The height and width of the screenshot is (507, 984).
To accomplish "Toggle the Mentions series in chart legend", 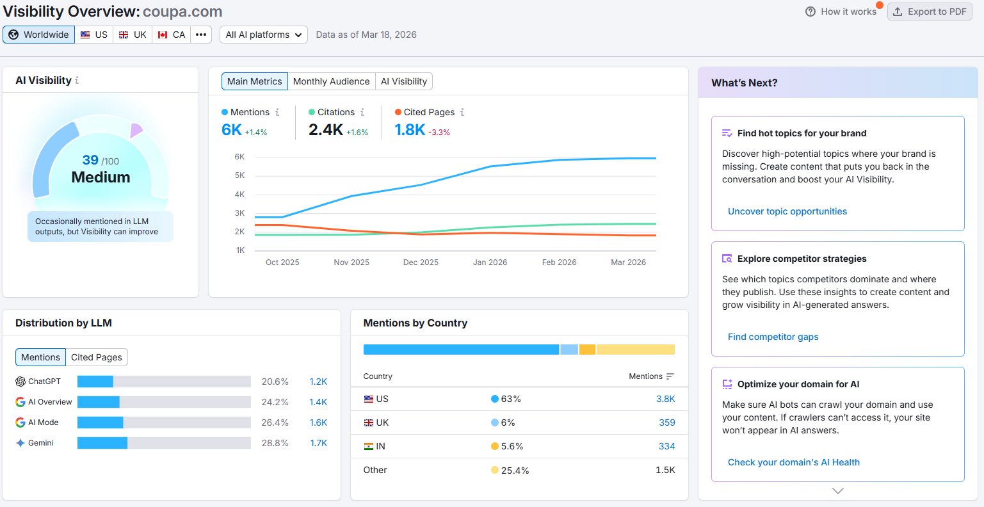I will pyautogui.click(x=245, y=112).
